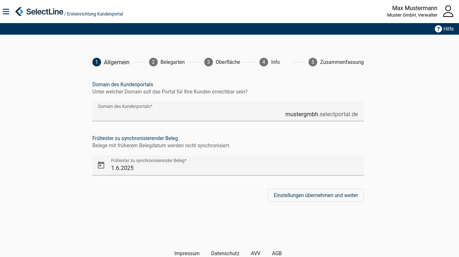
Task: Select step 1 Allgemein circle
Action: tap(97, 62)
